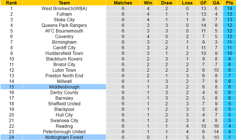Click the Rank column header
236x140 pixels.
coord(11,3)
